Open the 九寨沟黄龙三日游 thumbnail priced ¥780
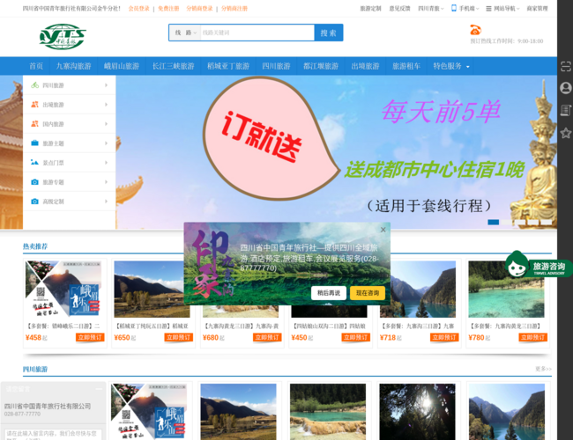 pos(507,289)
